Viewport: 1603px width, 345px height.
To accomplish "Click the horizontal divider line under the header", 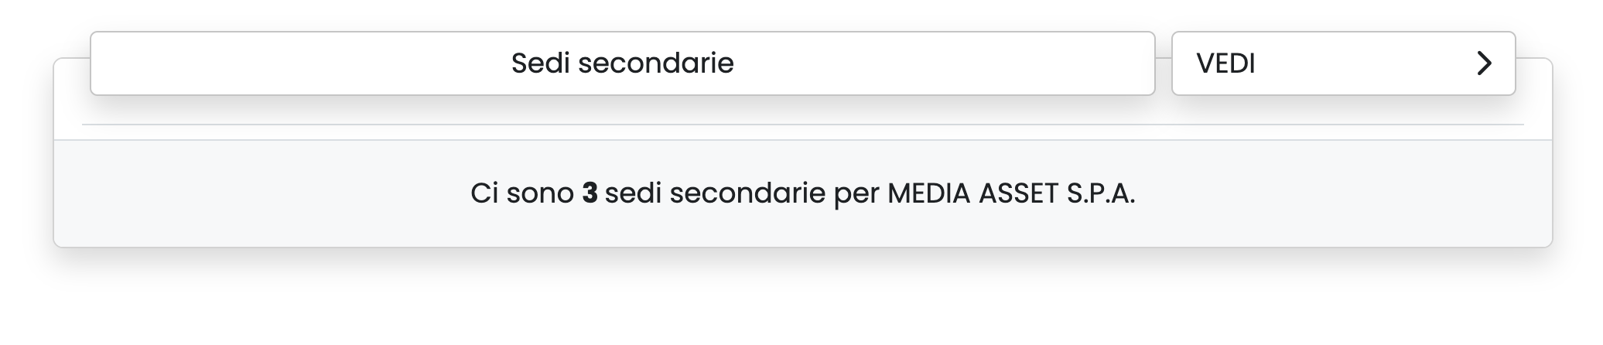I will click(801, 125).
